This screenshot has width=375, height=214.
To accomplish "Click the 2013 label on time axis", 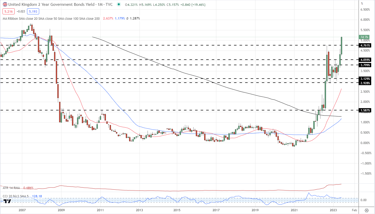I will pos(139,210).
